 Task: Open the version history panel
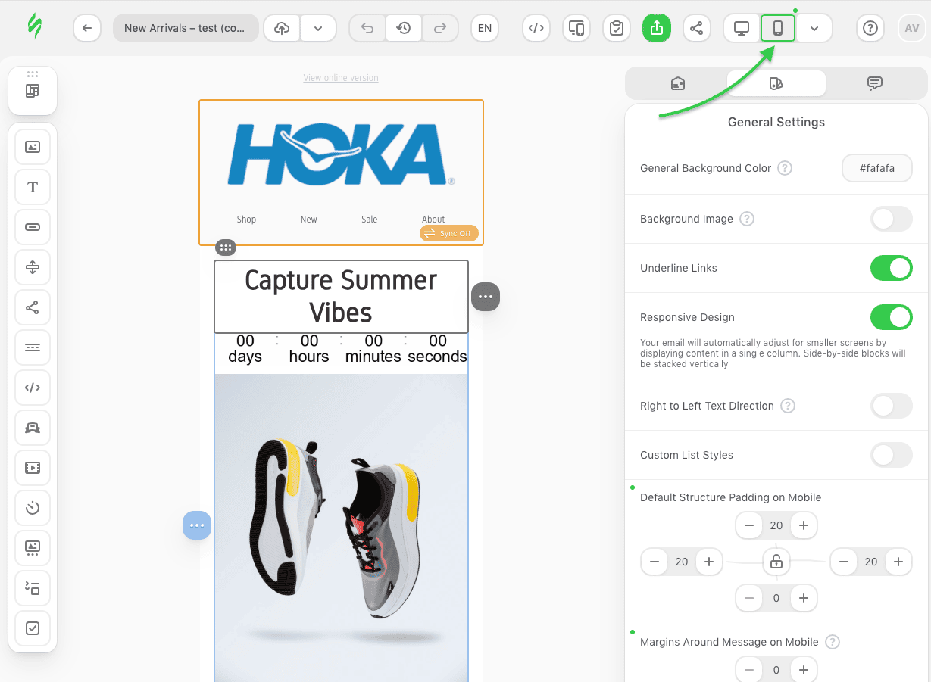coord(403,27)
